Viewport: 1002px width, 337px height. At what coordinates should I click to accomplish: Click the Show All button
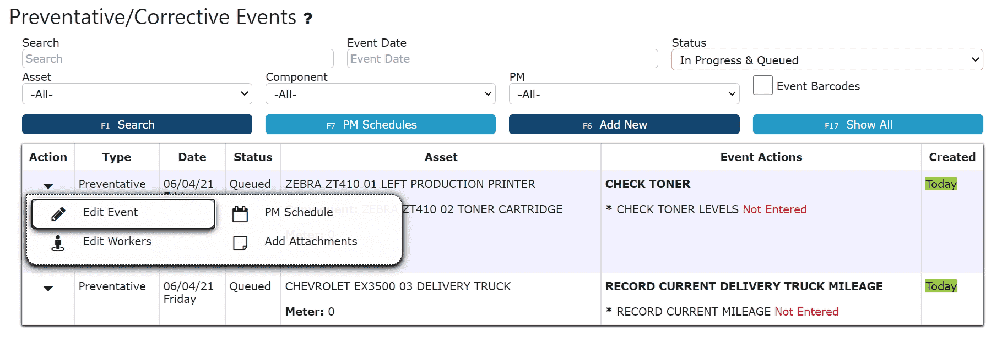[868, 124]
